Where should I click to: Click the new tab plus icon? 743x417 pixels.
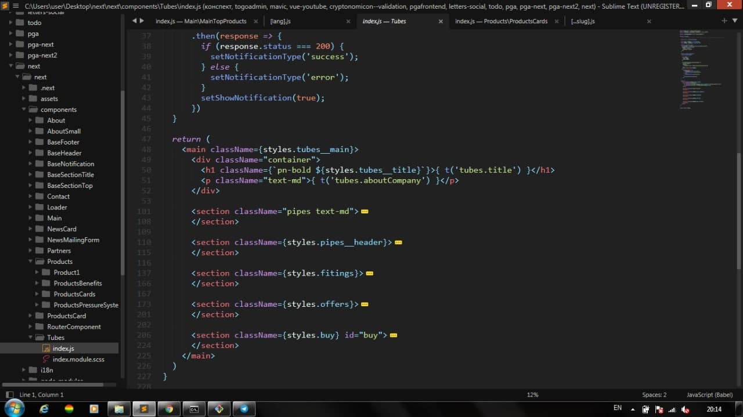pos(724,21)
